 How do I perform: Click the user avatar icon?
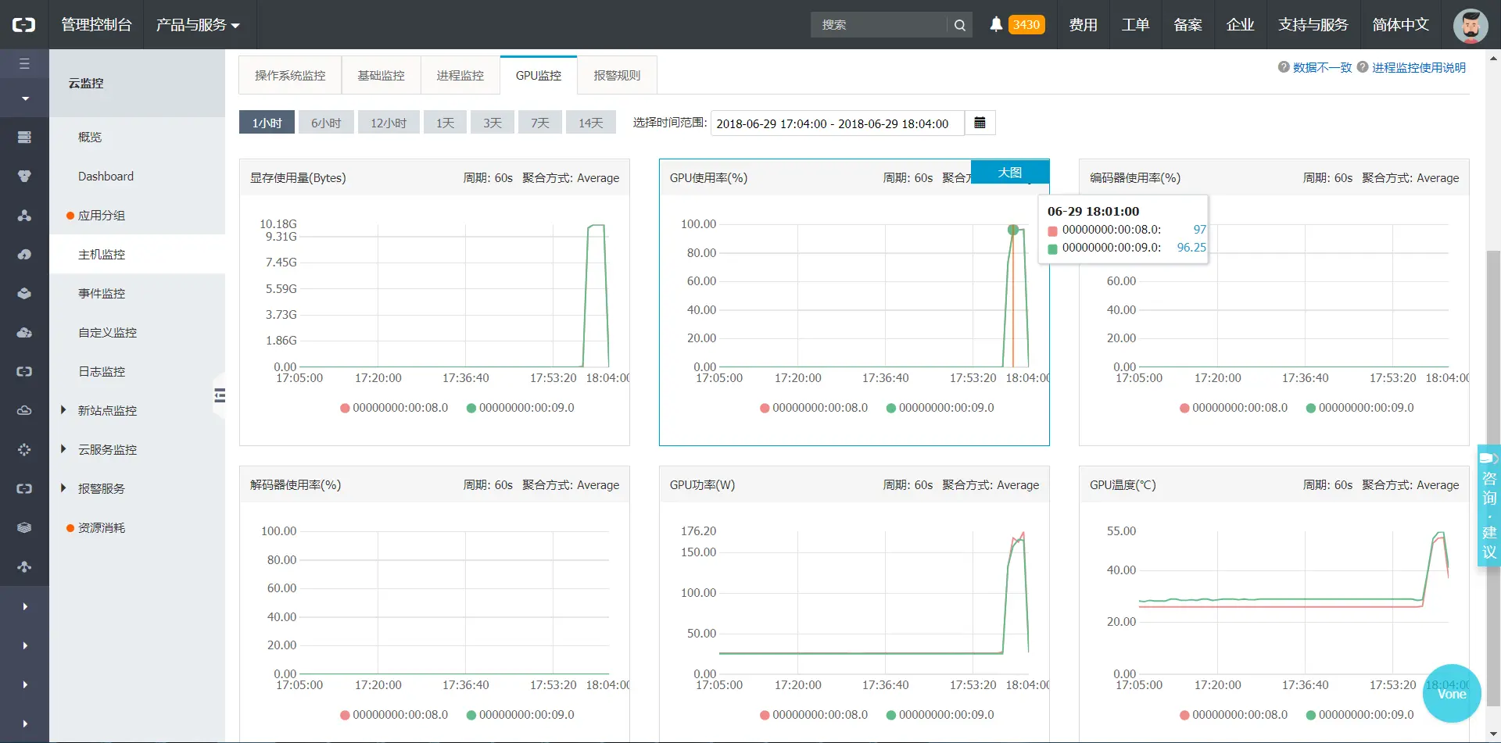coord(1471,25)
